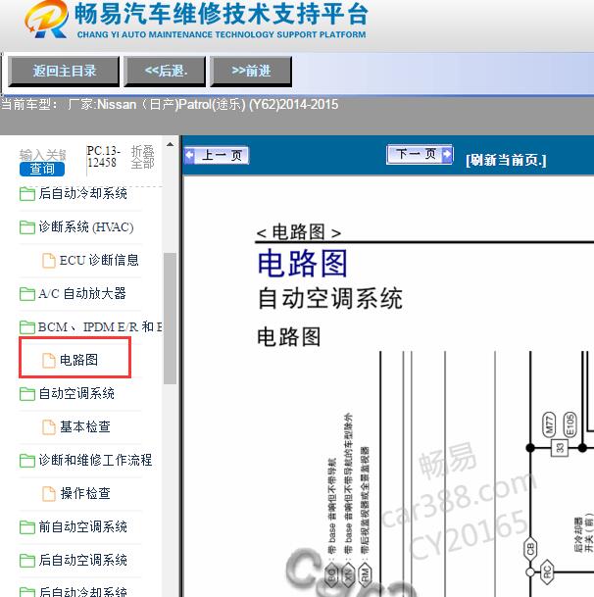Click connector E105 label in wiring diagram
The width and height of the screenshot is (594, 597).
[569, 424]
